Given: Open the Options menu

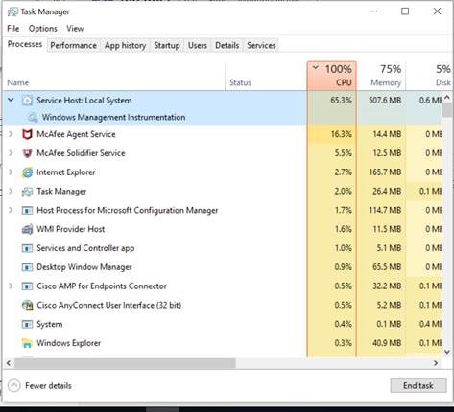Looking at the screenshot, I should pyautogui.click(x=43, y=29).
